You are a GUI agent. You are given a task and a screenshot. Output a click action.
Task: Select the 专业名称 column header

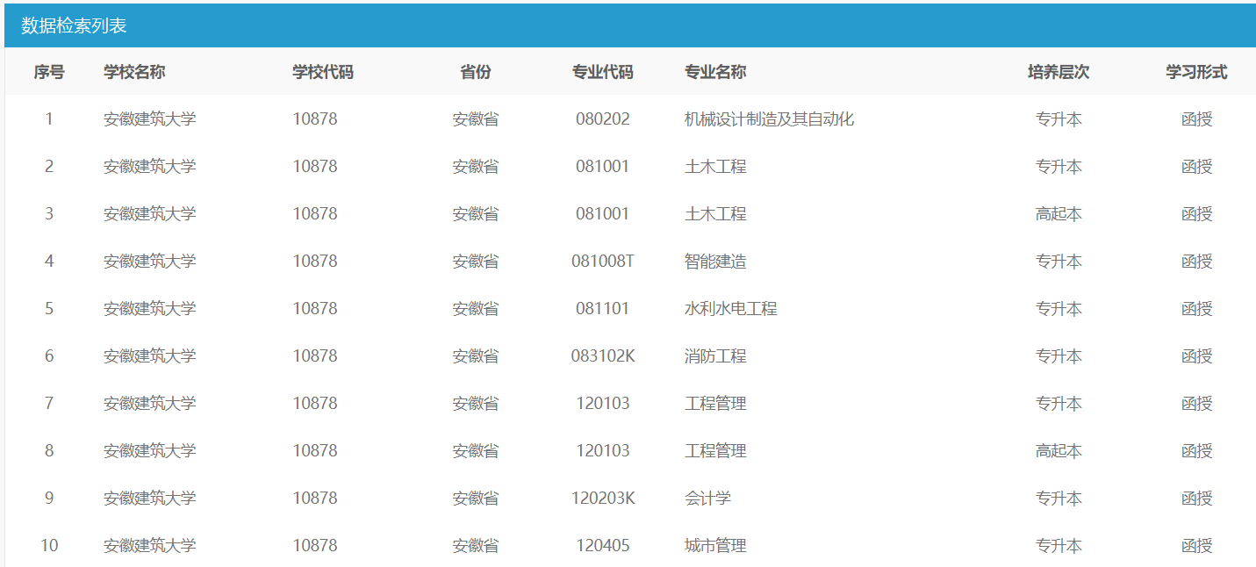point(715,72)
